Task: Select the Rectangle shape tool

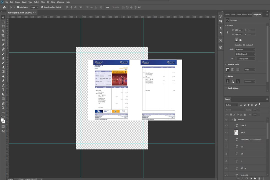Action: 3,99
